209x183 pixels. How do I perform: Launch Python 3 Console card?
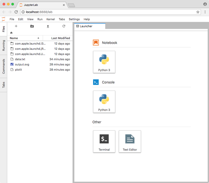(x=104, y=102)
